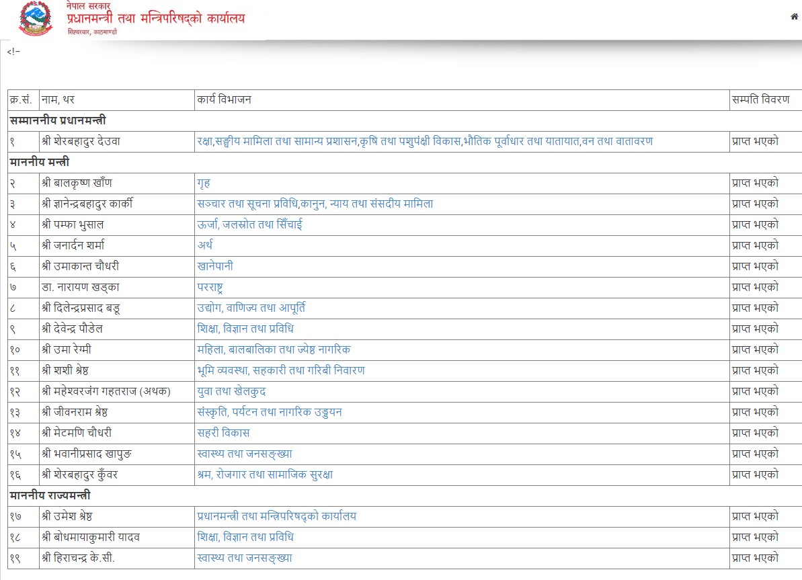Open स्वास्थ्य तथा जनसङ्ख्या link in row १५

(245, 454)
